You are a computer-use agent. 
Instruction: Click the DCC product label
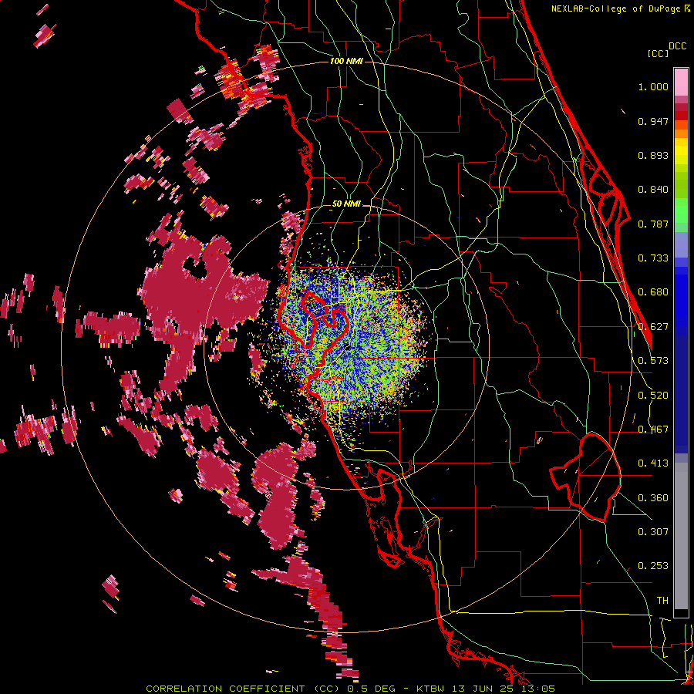click(678, 46)
